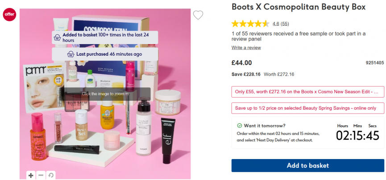Reset image zoom with rotate arrow icon

(x=51, y=175)
